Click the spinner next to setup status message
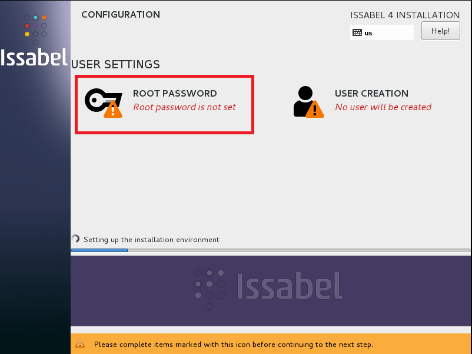472x354 pixels. 75,239
